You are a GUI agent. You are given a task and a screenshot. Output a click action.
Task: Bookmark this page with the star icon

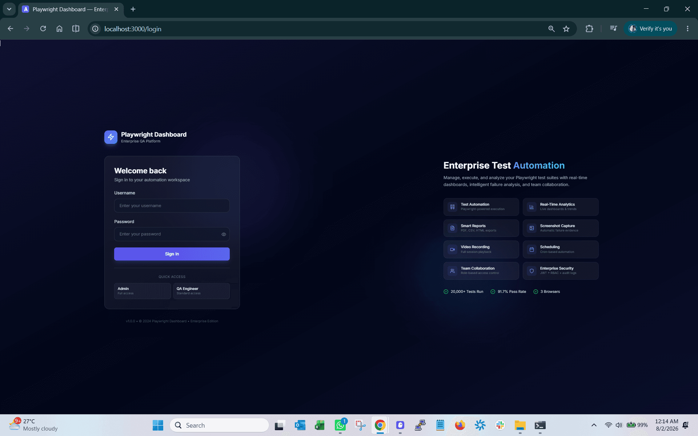566,29
